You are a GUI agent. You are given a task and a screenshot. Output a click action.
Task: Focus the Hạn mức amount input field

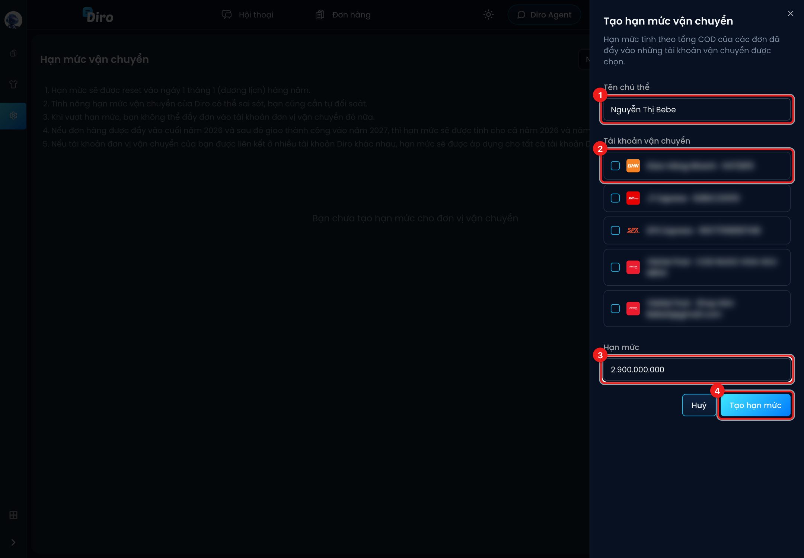697,369
